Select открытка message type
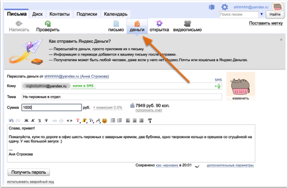Viewport: 288px width, 188px height. click(159, 26)
